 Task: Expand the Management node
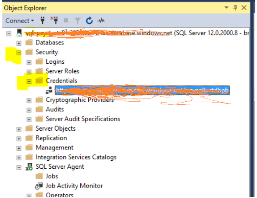pos(19,148)
